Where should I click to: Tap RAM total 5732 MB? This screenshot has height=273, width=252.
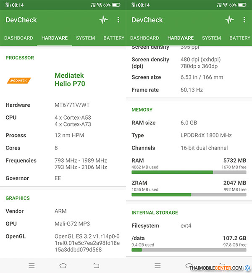tap(235, 160)
